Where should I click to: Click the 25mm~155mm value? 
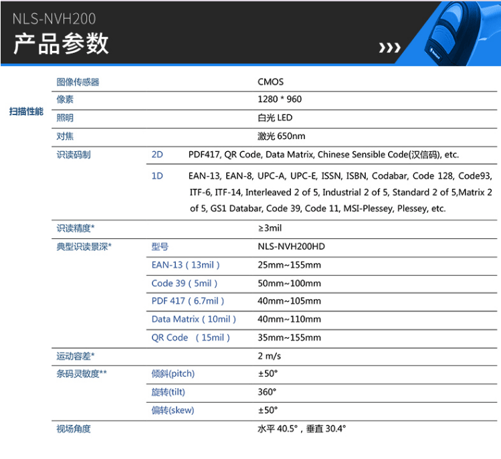coord(289,265)
